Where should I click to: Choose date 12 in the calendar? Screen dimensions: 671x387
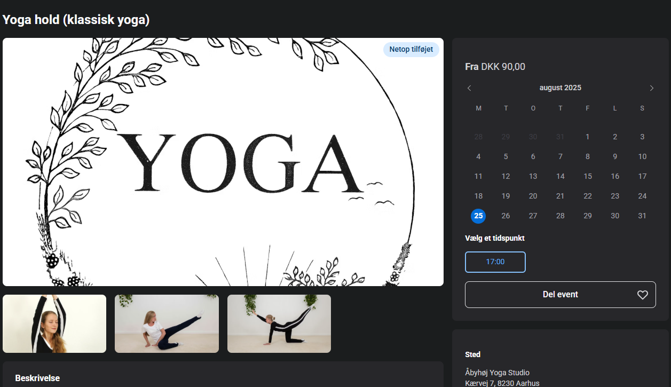pos(506,176)
